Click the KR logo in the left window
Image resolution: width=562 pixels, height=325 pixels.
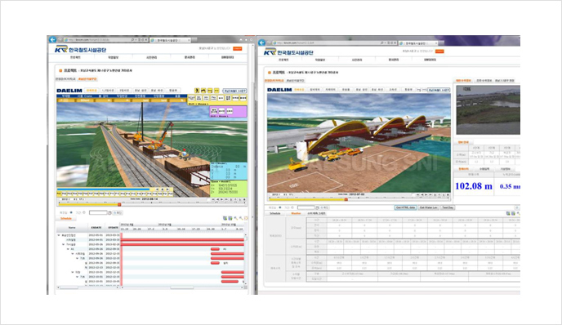pos(61,49)
